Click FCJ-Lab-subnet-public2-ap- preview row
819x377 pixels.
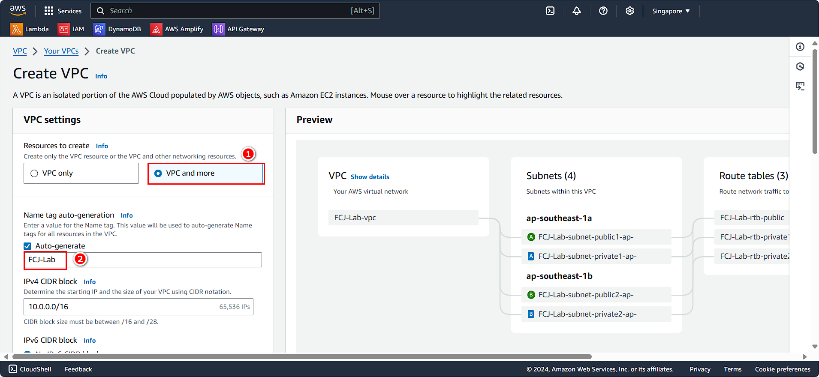click(x=596, y=295)
